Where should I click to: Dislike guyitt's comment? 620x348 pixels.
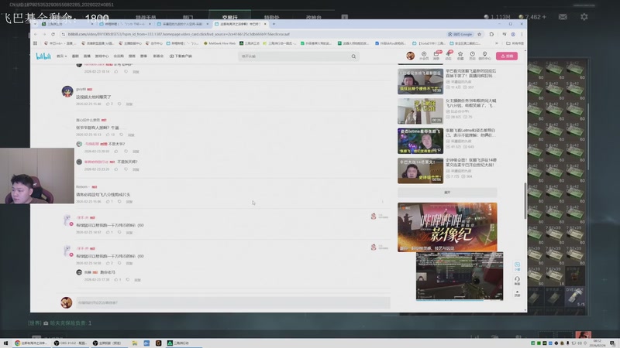[119, 104]
